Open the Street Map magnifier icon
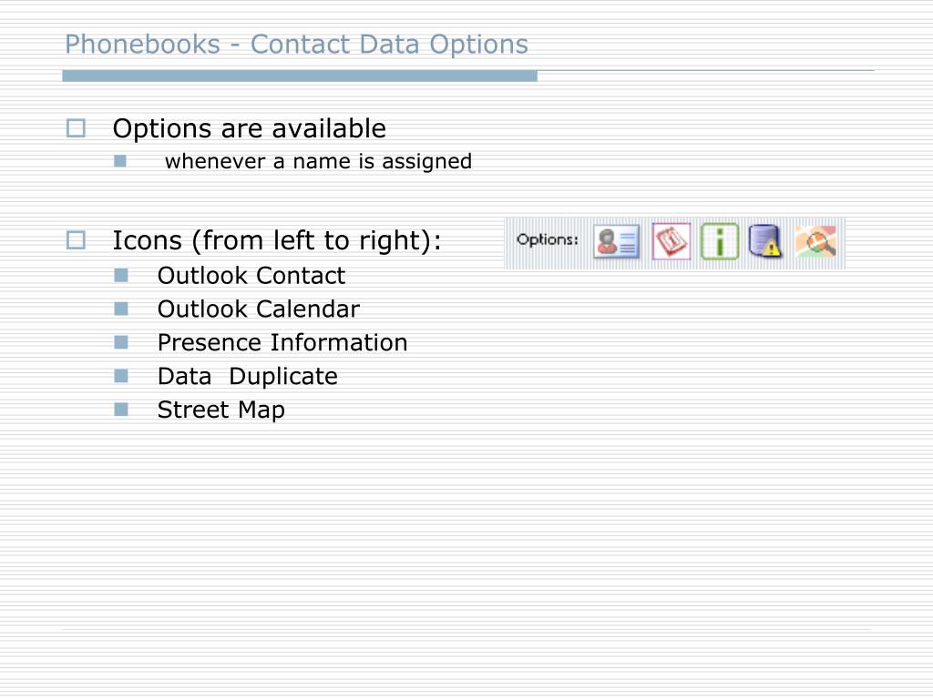This screenshot has width=933, height=699. [x=815, y=240]
